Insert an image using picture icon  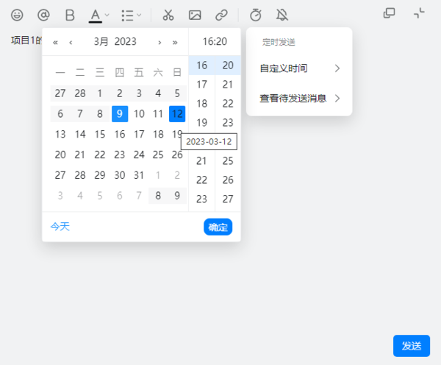(195, 15)
